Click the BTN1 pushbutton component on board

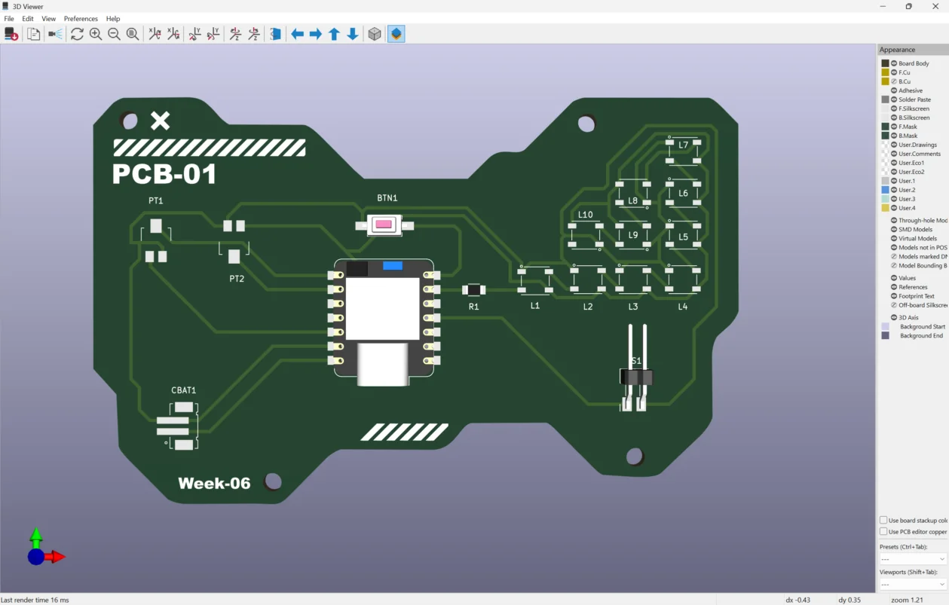[384, 225]
